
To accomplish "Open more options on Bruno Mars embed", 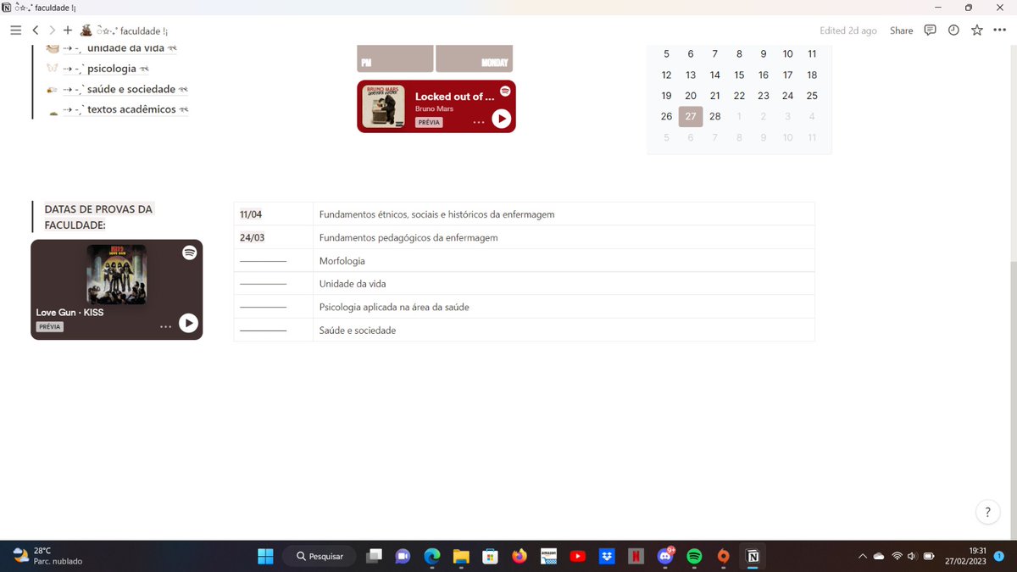I will click(478, 122).
